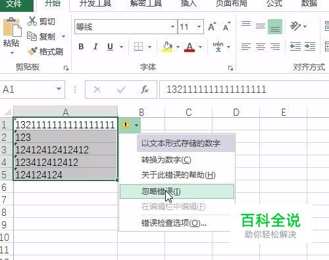Open font settings dialog launcher

point(230,68)
